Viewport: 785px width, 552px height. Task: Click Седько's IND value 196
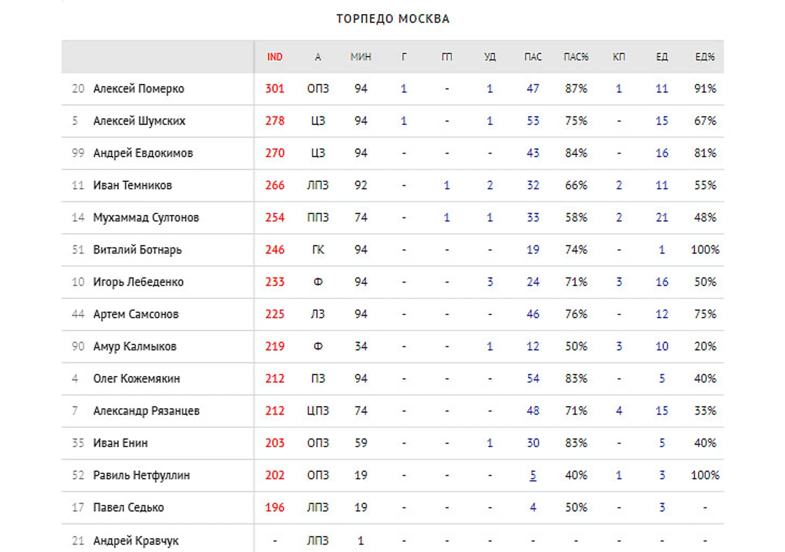click(x=275, y=507)
